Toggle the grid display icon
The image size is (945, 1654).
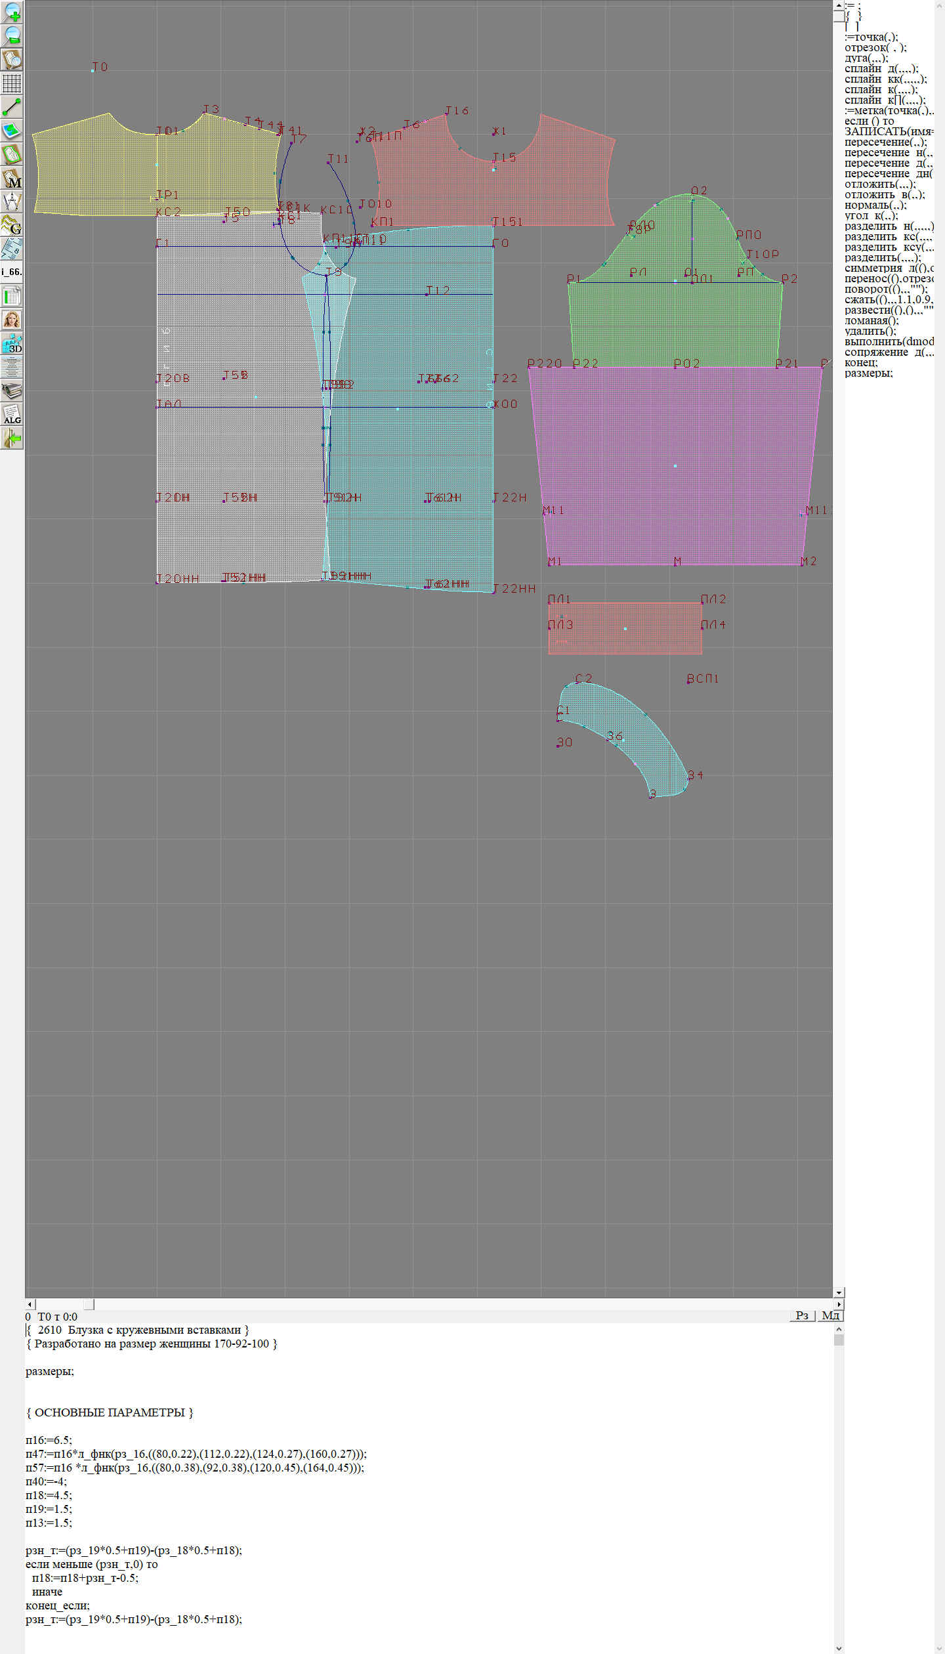(12, 83)
